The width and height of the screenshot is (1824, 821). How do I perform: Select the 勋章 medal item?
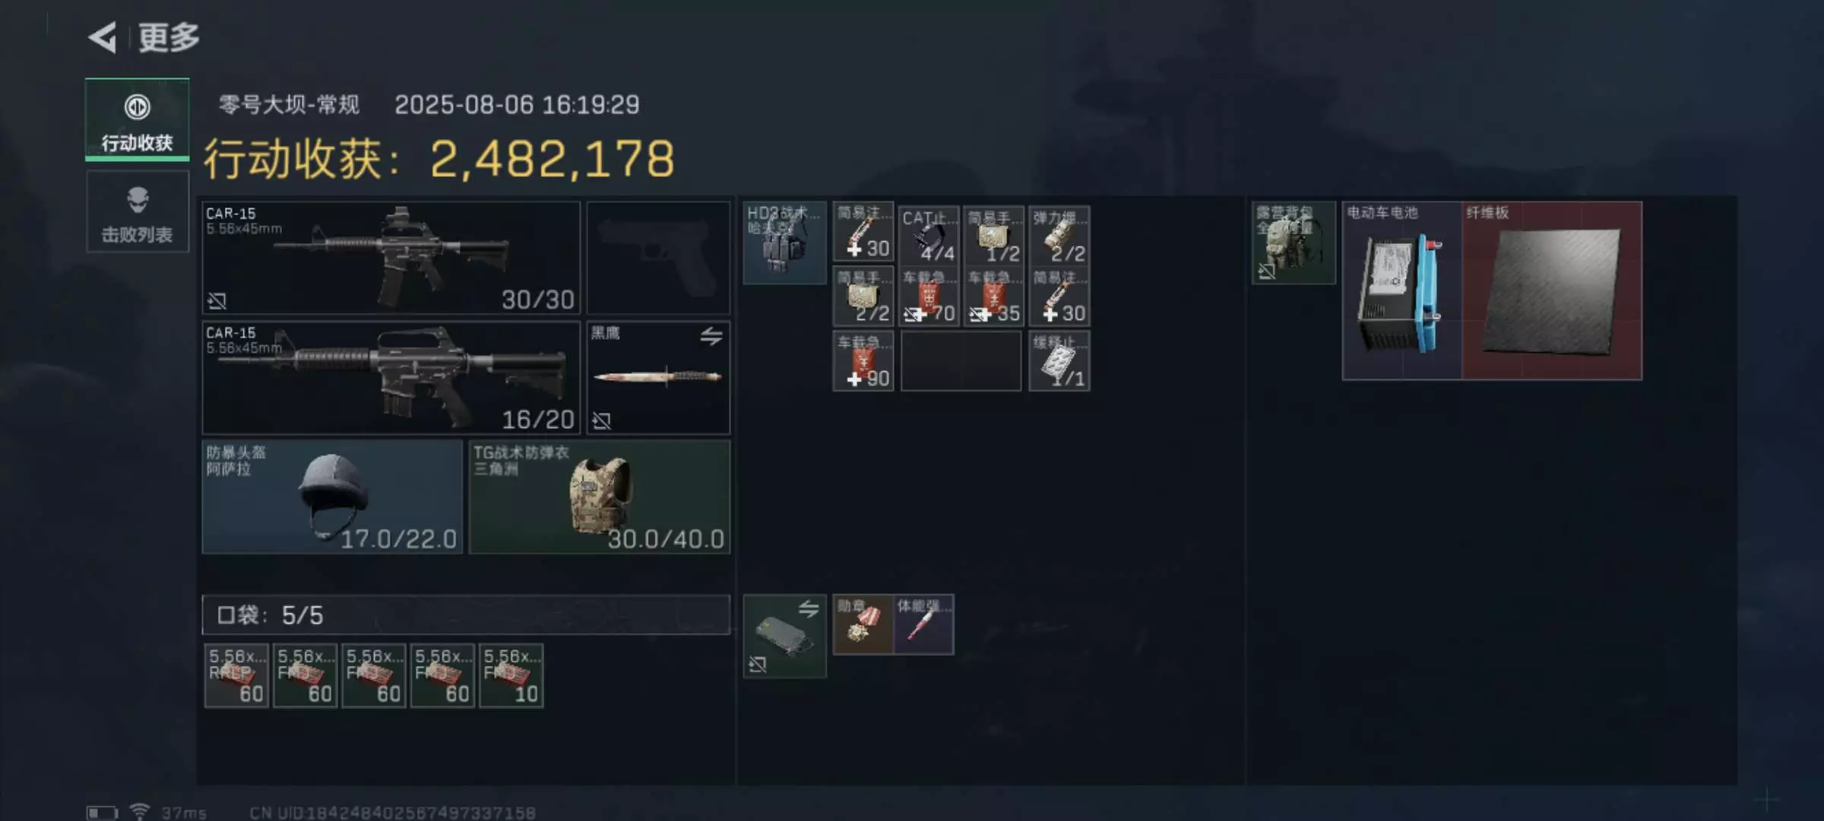(x=863, y=625)
